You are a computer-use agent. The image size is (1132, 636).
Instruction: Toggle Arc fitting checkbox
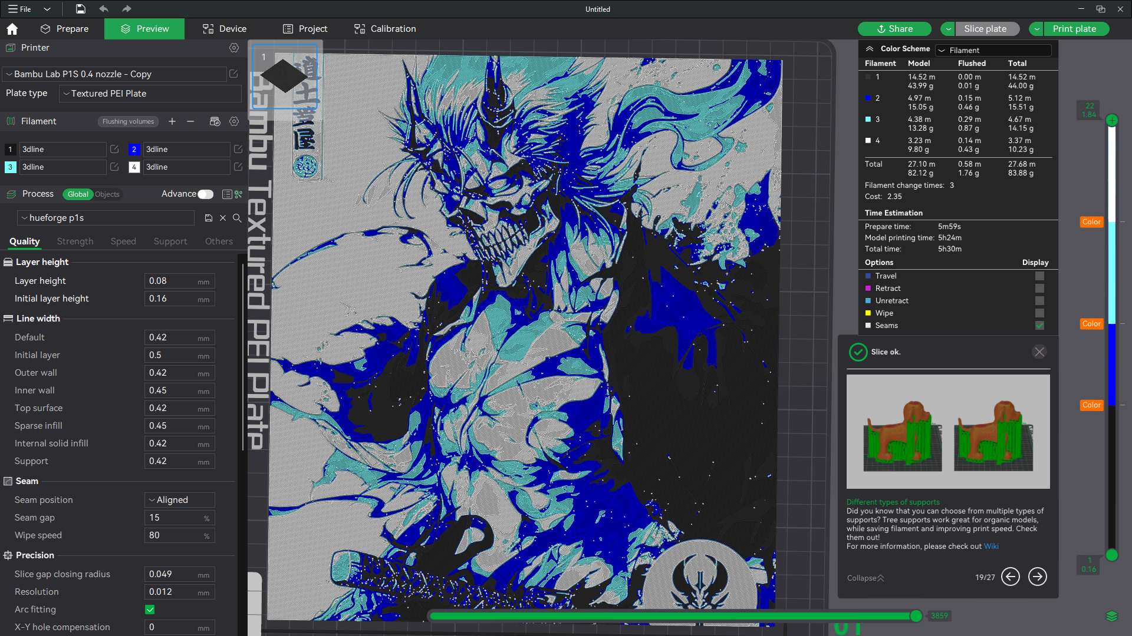pos(150,609)
